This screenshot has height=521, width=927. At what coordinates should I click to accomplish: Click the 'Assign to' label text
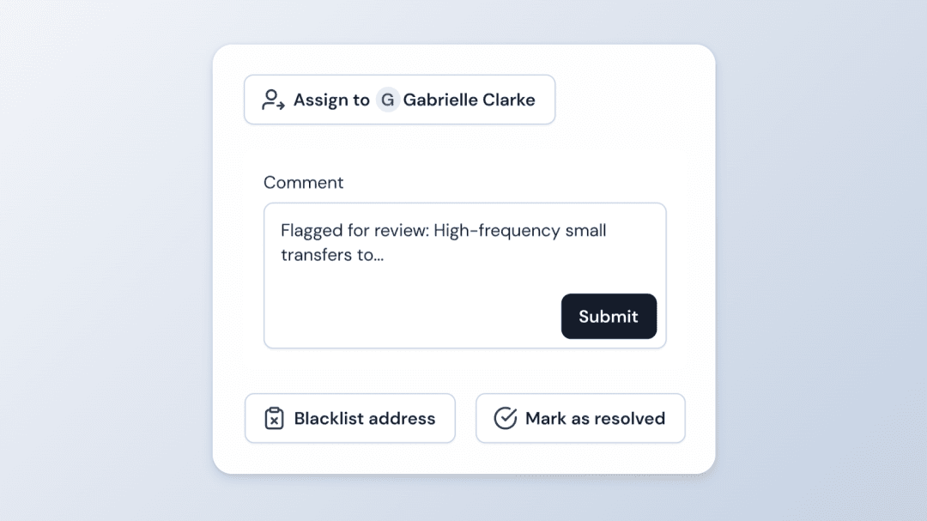coord(331,100)
